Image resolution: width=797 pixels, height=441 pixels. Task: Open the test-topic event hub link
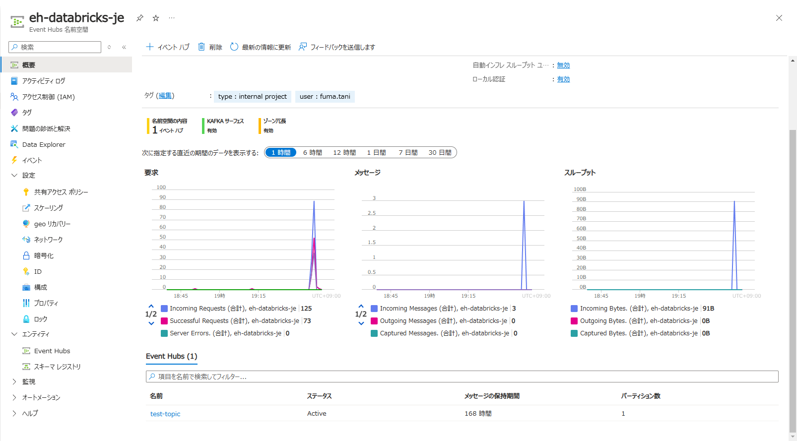165,414
